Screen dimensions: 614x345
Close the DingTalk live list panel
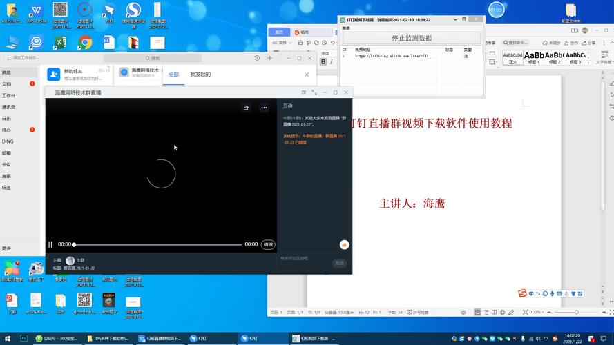(x=307, y=75)
